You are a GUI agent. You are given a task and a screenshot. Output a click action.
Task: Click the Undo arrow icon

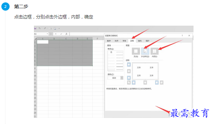(x=40, y=28)
